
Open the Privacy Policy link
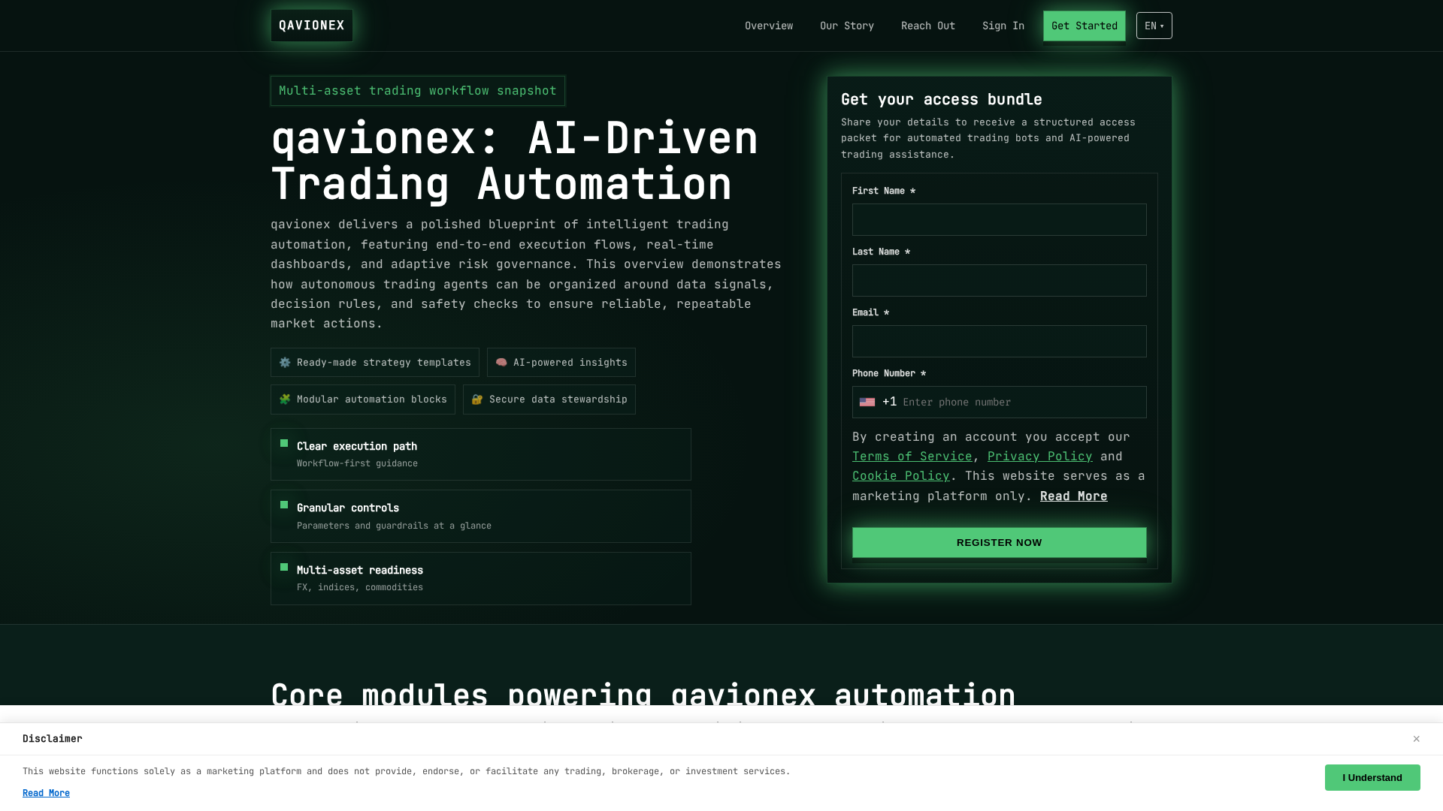[1040, 457]
